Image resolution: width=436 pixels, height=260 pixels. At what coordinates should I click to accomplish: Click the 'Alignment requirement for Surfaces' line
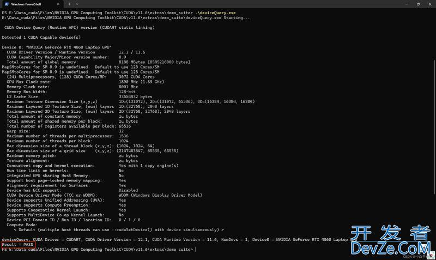point(66,185)
